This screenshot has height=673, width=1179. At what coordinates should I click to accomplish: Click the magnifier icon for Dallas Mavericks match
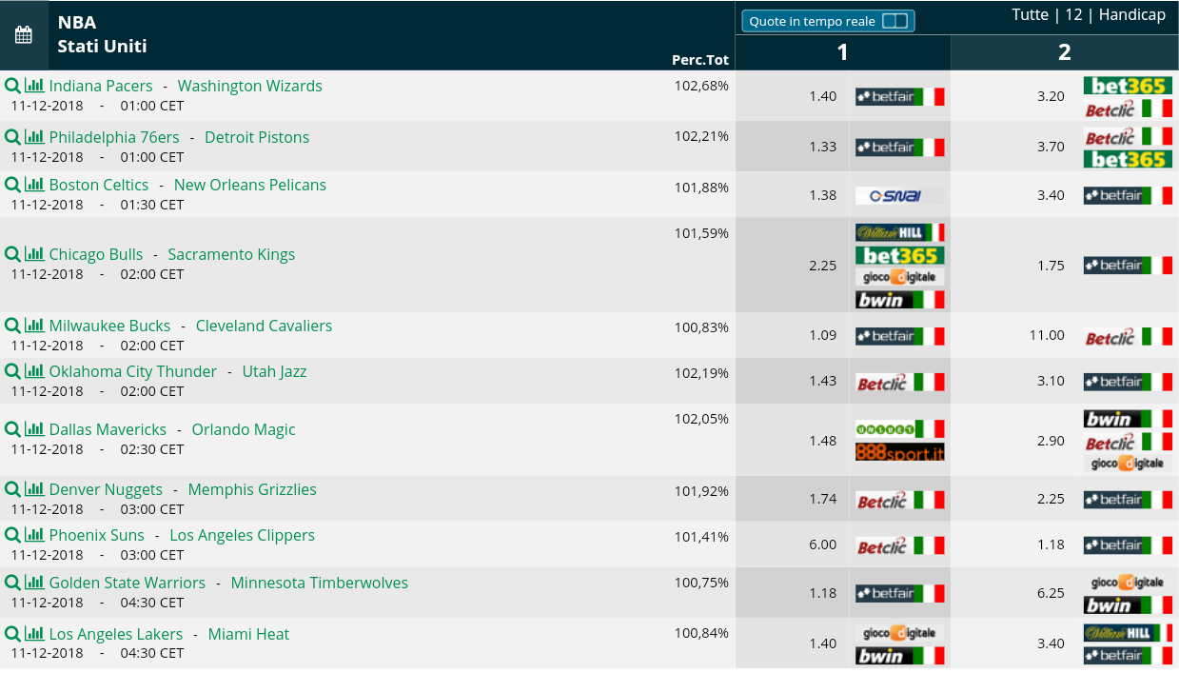(x=12, y=429)
